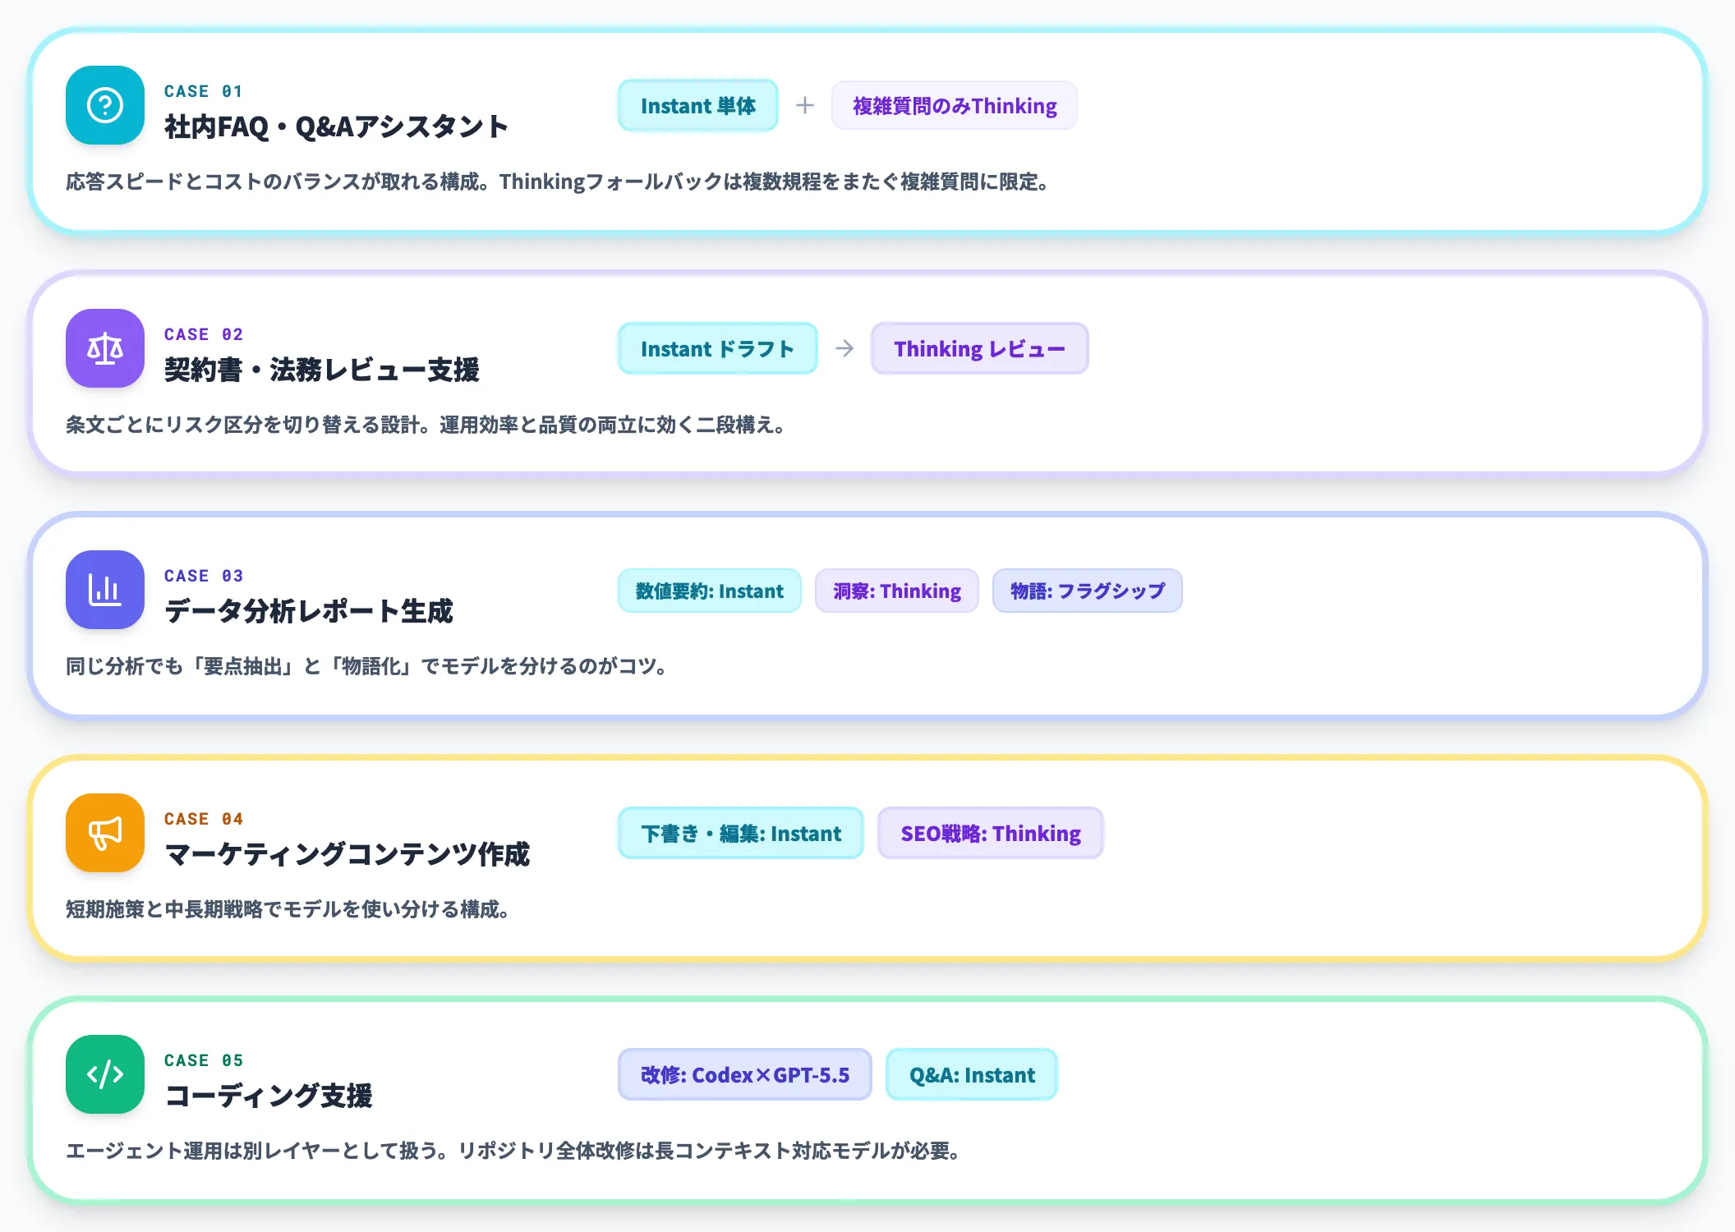The image size is (1735, 1232).
Task: Click the 'CASE 03' label
Action: click(x=204, y=576)
